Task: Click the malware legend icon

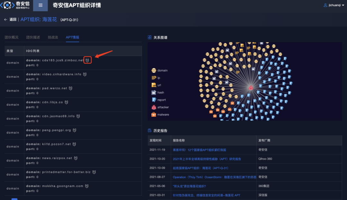Action: [154, 115]
